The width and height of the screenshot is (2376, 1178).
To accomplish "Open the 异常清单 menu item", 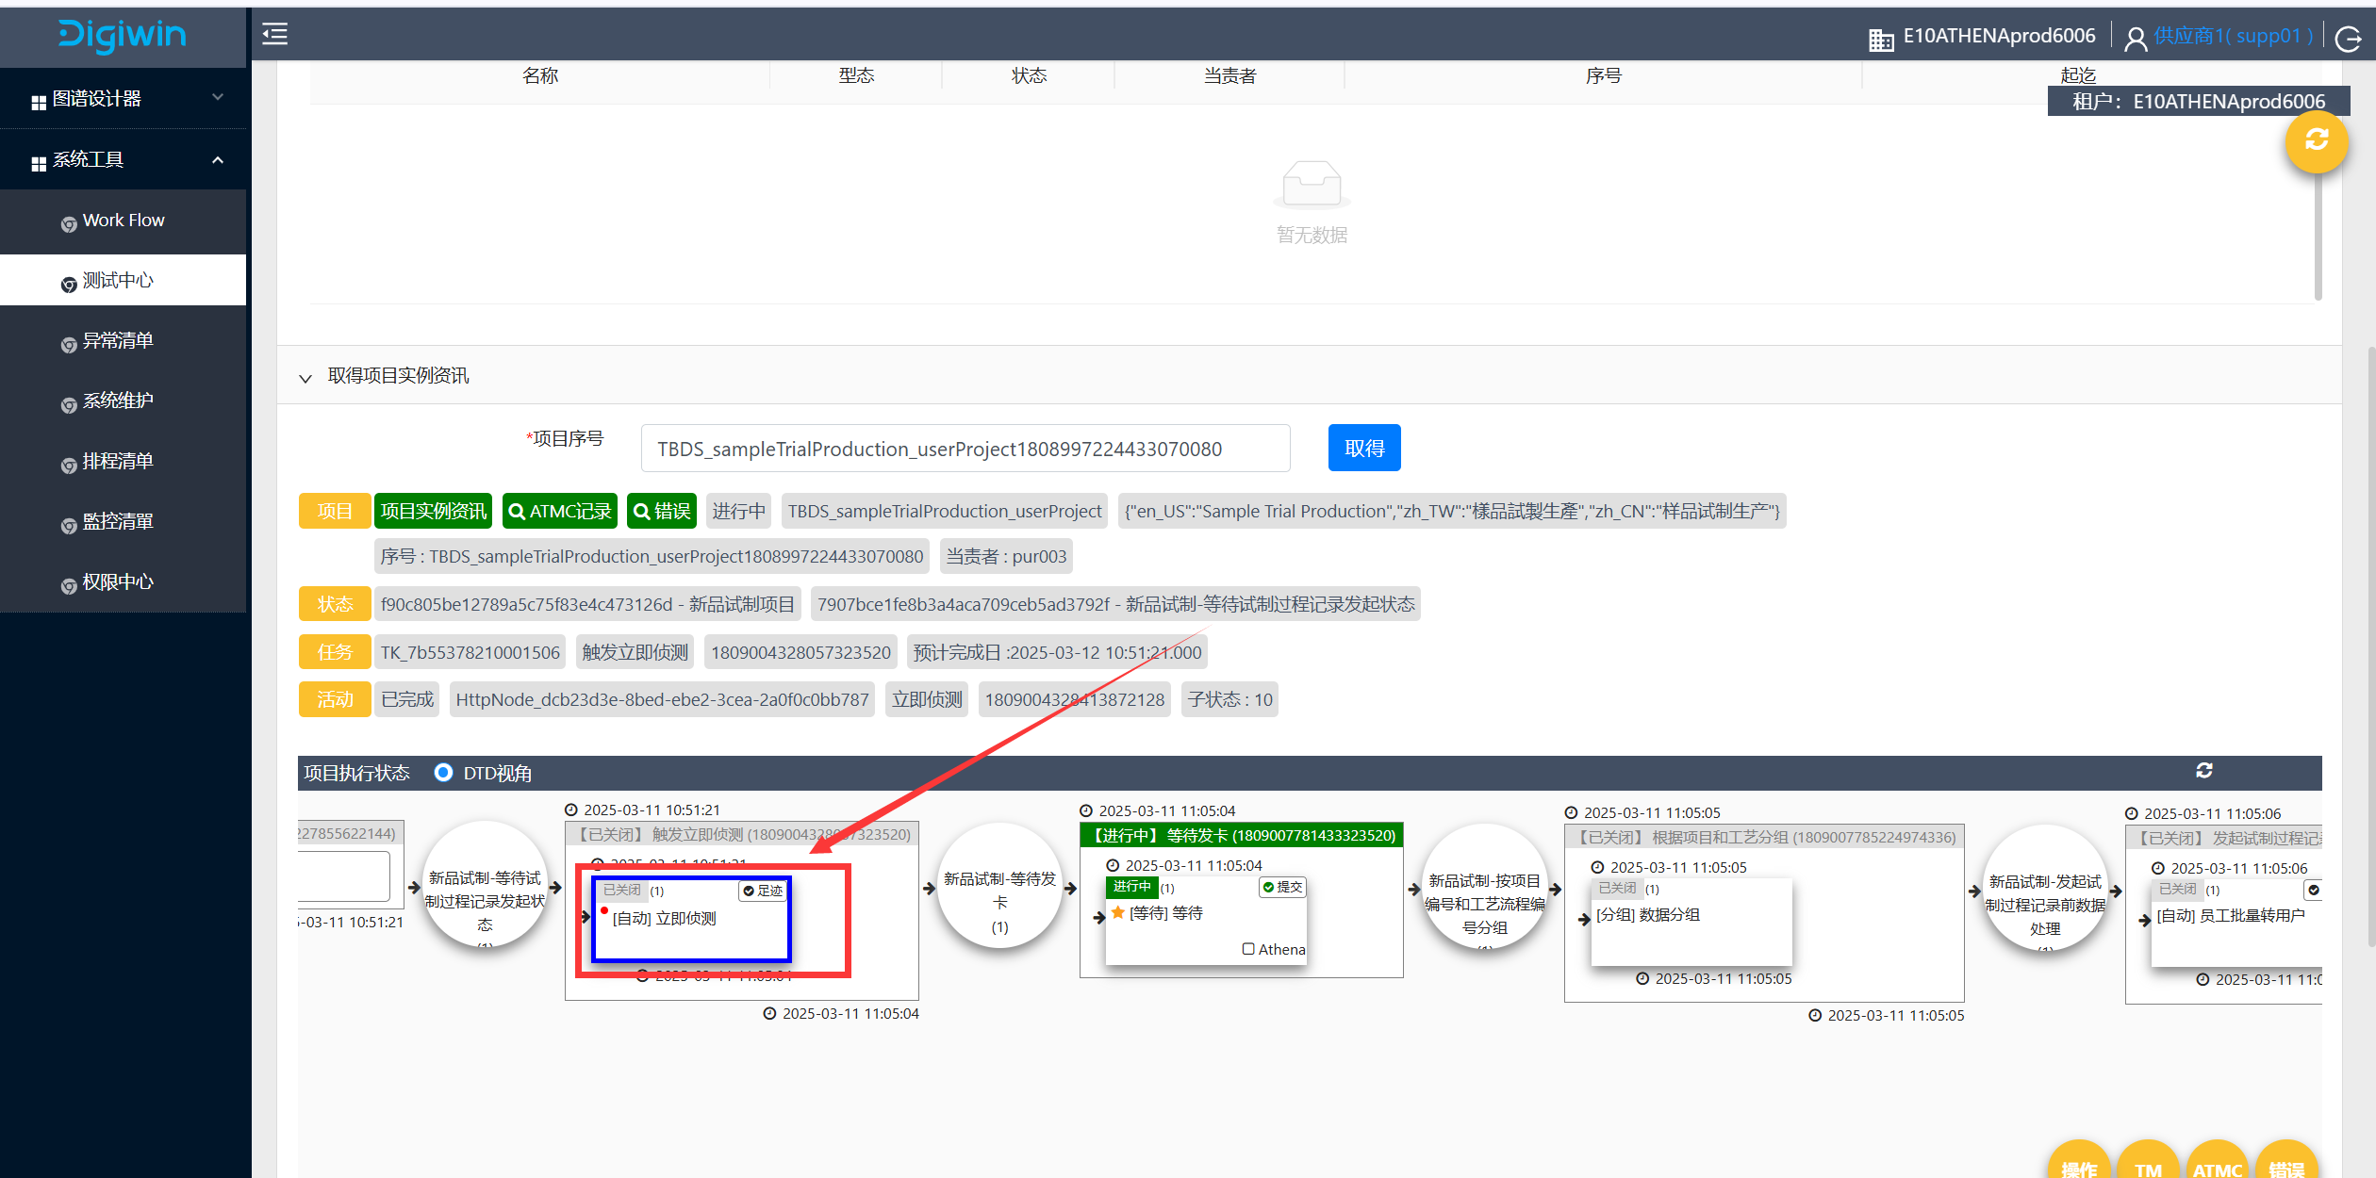I will (x=123, y=340).
